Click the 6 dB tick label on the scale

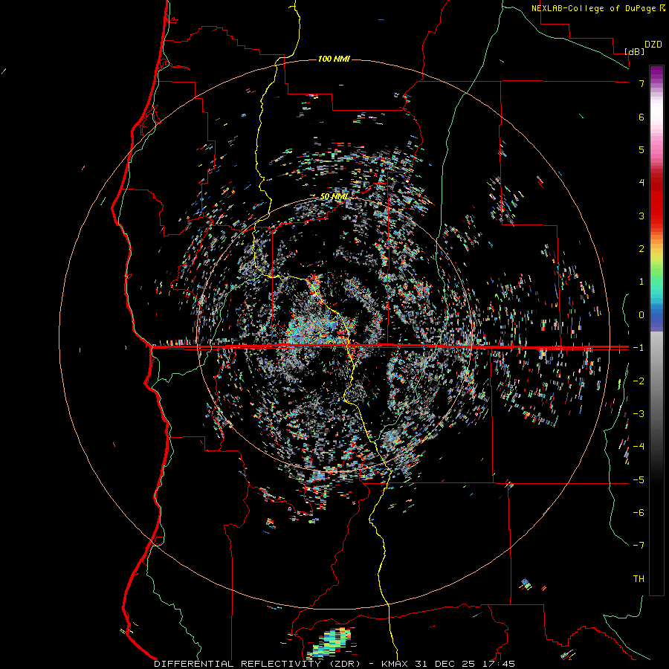(x=641, y=117)
